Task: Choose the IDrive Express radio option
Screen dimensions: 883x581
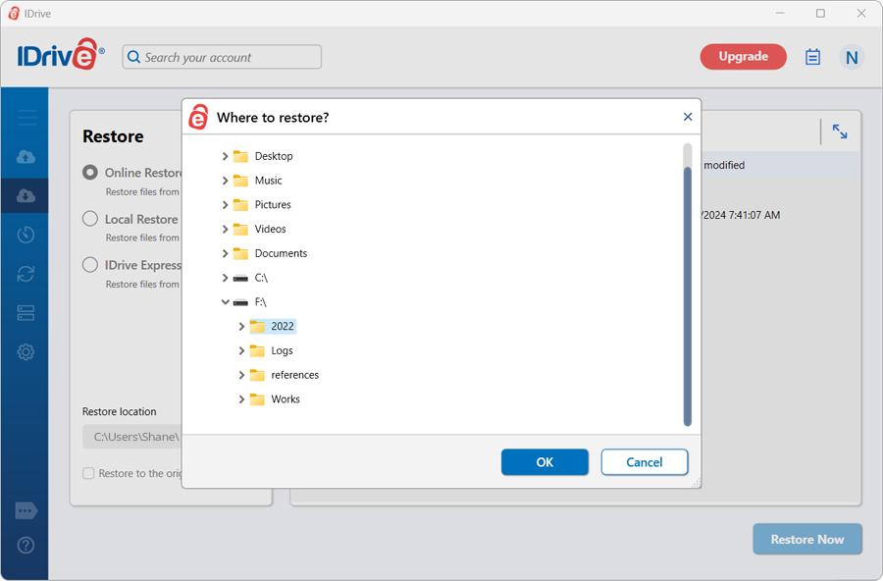Action: coord(90,265)
